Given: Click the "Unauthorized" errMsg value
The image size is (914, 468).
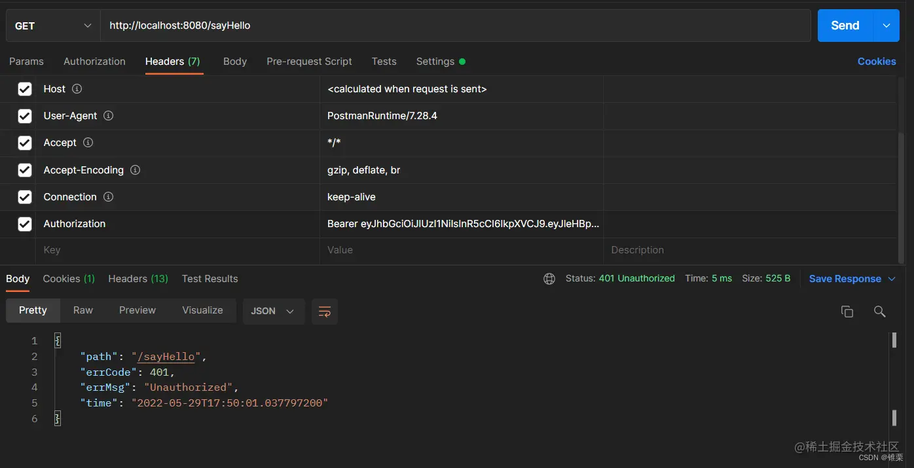Looking at the screenshot, I should [189, 387].
